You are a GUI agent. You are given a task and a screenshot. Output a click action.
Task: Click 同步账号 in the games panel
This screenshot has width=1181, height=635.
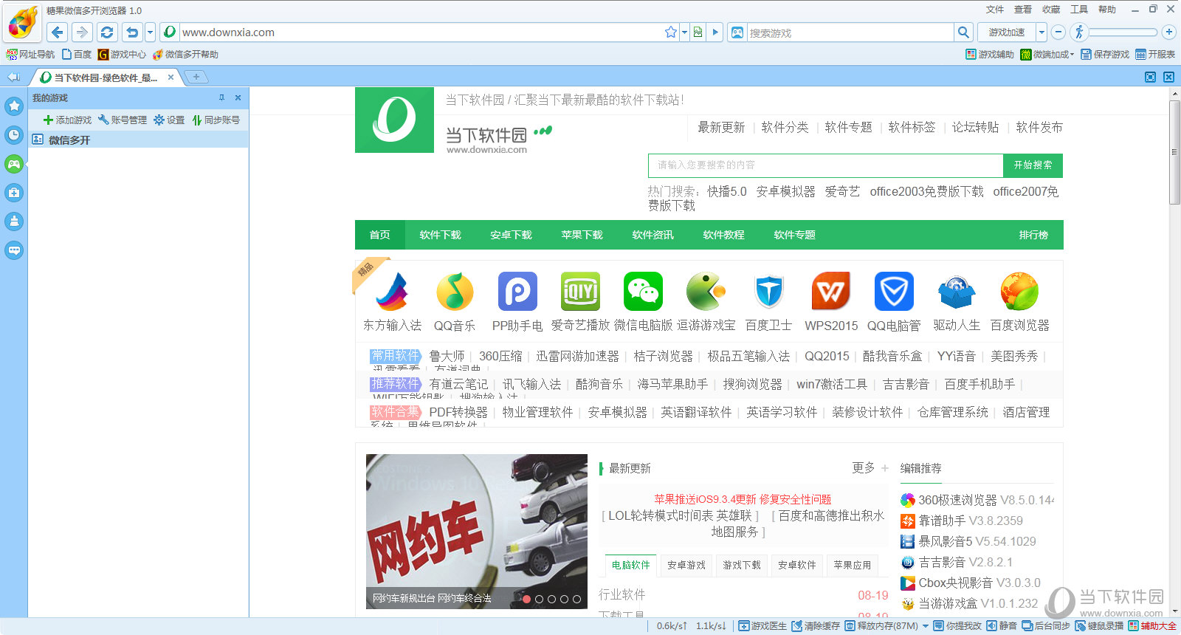pyautogui.click(x=216, y=120)
